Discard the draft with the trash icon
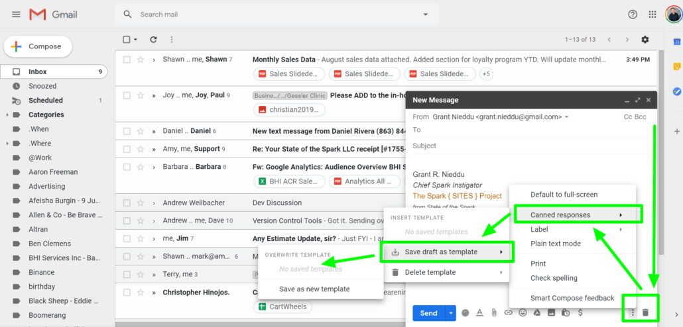Viewport: 683px width, 327px height. [646, 312]
